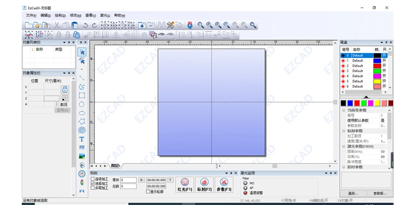Image resolution: width=410 pixels, height=205 pixels.
Task: Collapse the 激光参数[FIBER] section
Action: point(344,146)
